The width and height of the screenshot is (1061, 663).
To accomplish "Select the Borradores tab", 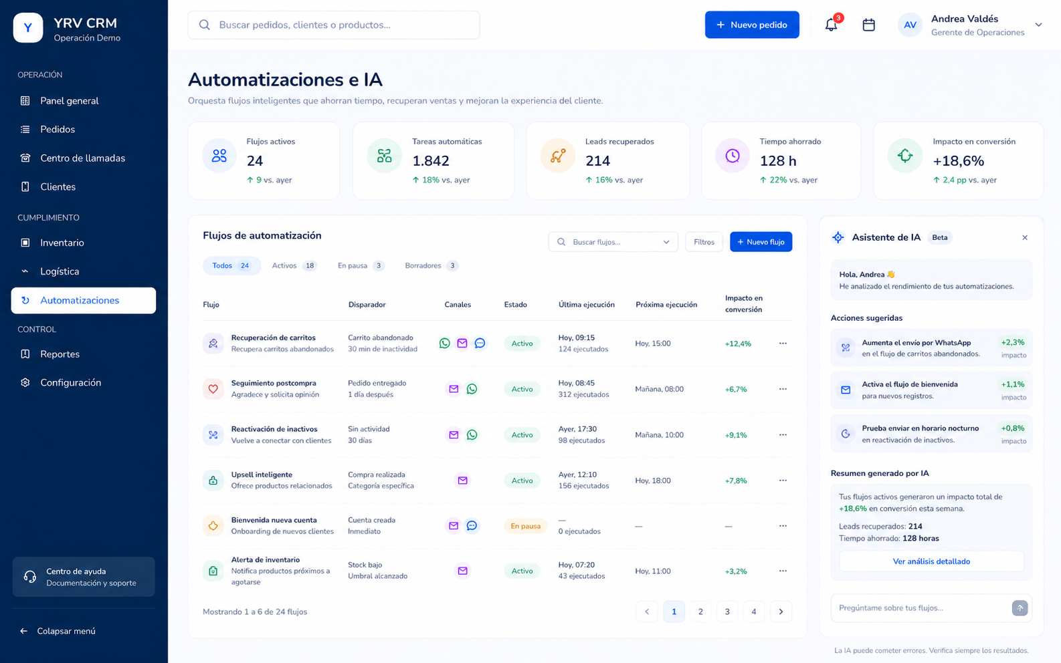I will [431, 265].
